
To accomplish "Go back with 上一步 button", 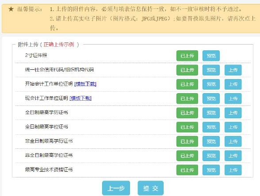I will tap(116, 188).
